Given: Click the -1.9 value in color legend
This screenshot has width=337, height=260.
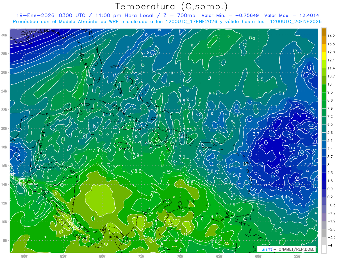Looking at the screenshot, I should (331, 221).
